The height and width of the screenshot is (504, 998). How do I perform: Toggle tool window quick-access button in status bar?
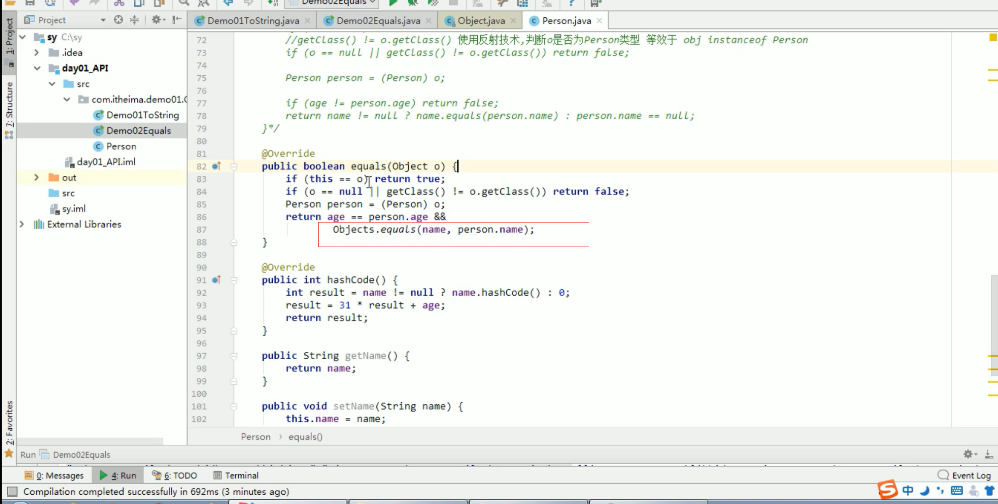coord(12,491)
